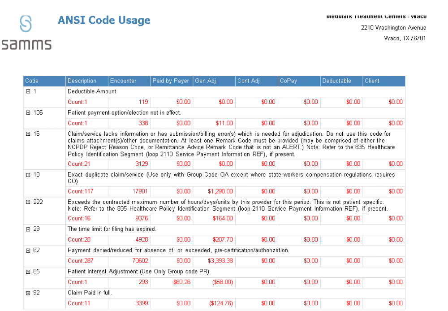
Task: Sort by the Paid by Payer column
Action: click(171, 81)
